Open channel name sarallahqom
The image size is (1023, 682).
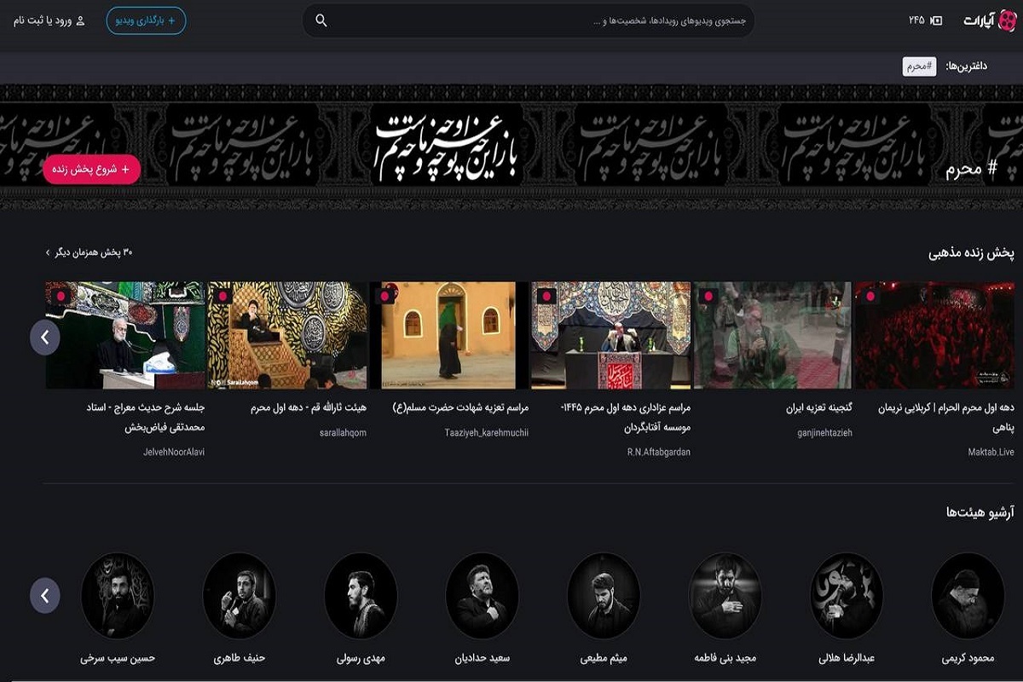pos(343,433)
